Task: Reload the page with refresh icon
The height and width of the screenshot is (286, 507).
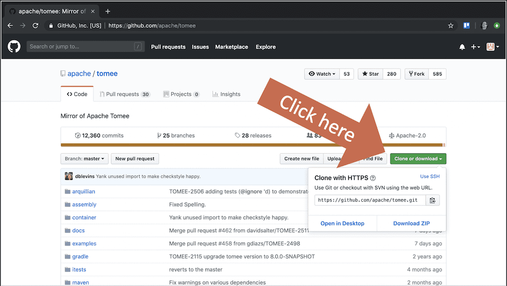Action: tap(35, 25)
